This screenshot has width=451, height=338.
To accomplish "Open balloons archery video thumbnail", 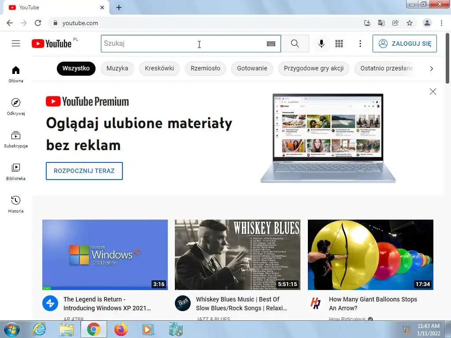I will pyautogui.click(x=370, y=255).
